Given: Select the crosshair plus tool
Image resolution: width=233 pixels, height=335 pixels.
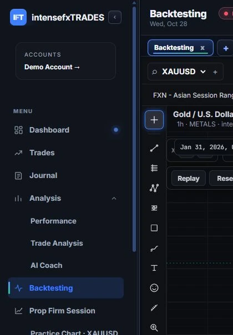Looking at the screenshot, I should pos(154,120).
